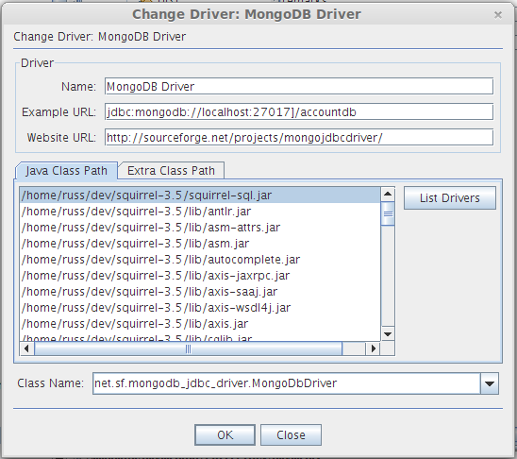517x459 pixels.
Task: Select the lib/autocomplete.jar entry
Action: pyautogui.click(x=200, y=260)
